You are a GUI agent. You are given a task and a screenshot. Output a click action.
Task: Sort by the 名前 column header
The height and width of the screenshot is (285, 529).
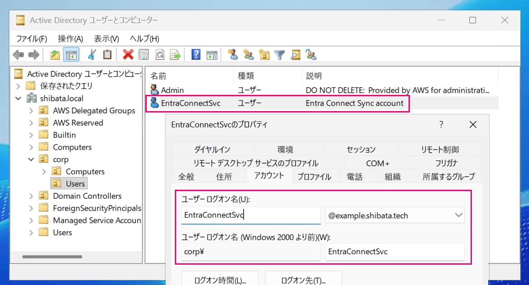coord(189,76)
